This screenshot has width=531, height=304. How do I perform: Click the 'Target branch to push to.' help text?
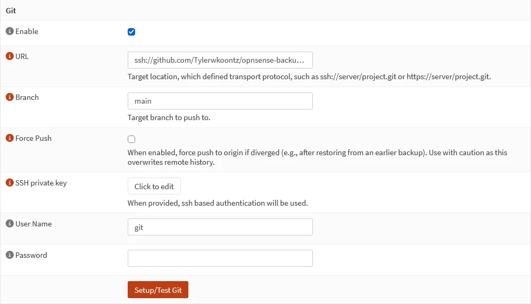click(169, 117)
